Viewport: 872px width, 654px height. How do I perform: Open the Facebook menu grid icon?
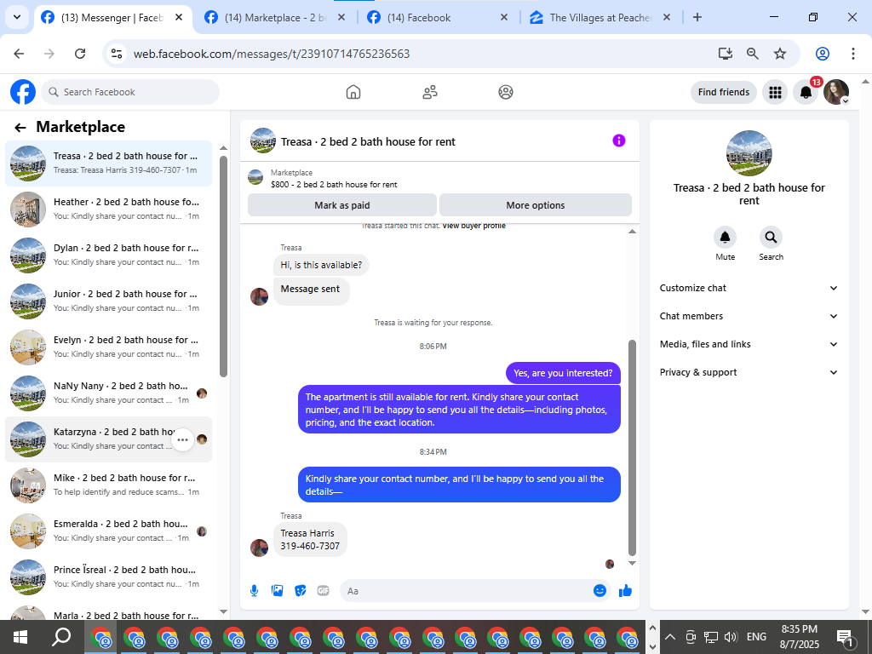coord(775,92)
